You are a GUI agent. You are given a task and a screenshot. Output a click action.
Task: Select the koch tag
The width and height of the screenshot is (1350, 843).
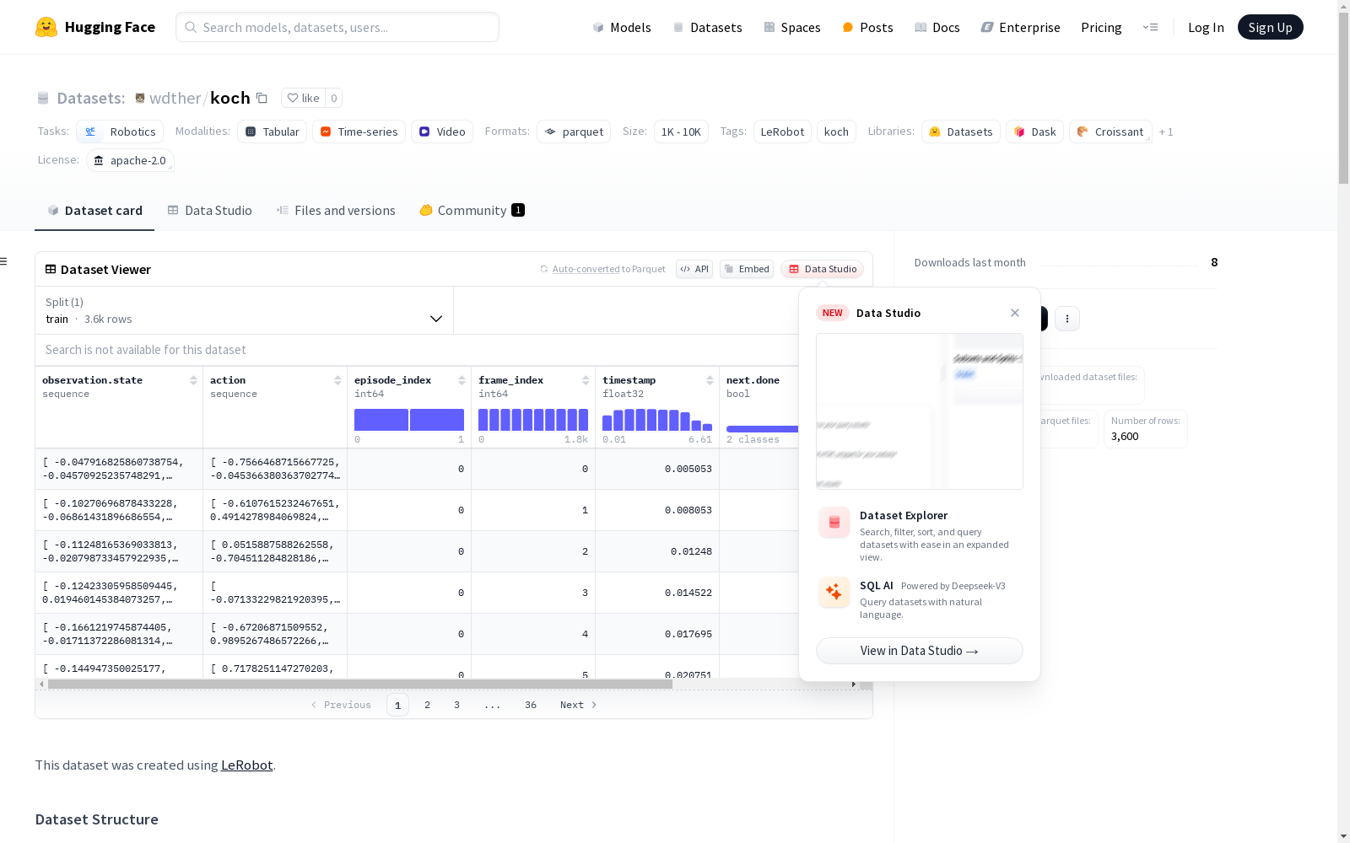tap(836, 132)
